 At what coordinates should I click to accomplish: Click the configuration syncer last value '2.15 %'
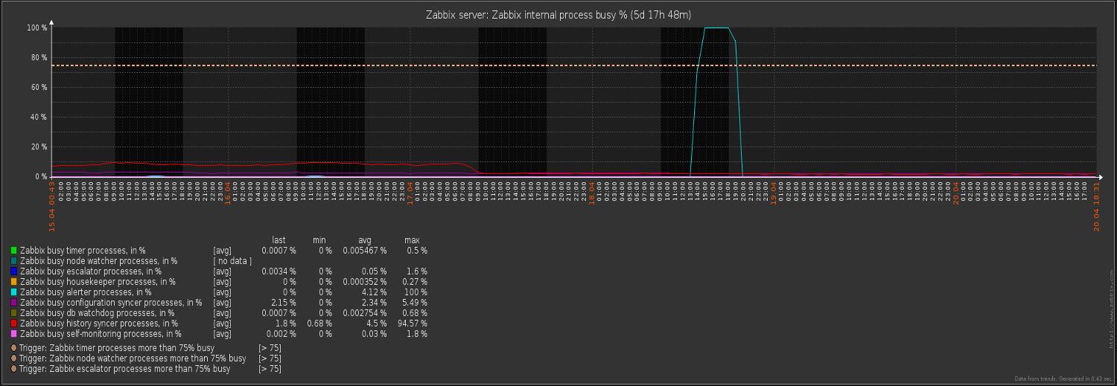tap(282, 303)
